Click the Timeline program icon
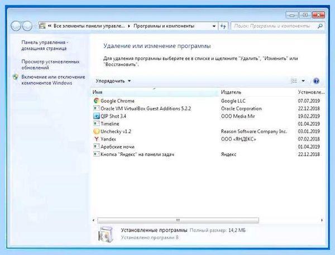Viewport: 335px width, 255px height. pyautogui.click(x=97, y=123)
